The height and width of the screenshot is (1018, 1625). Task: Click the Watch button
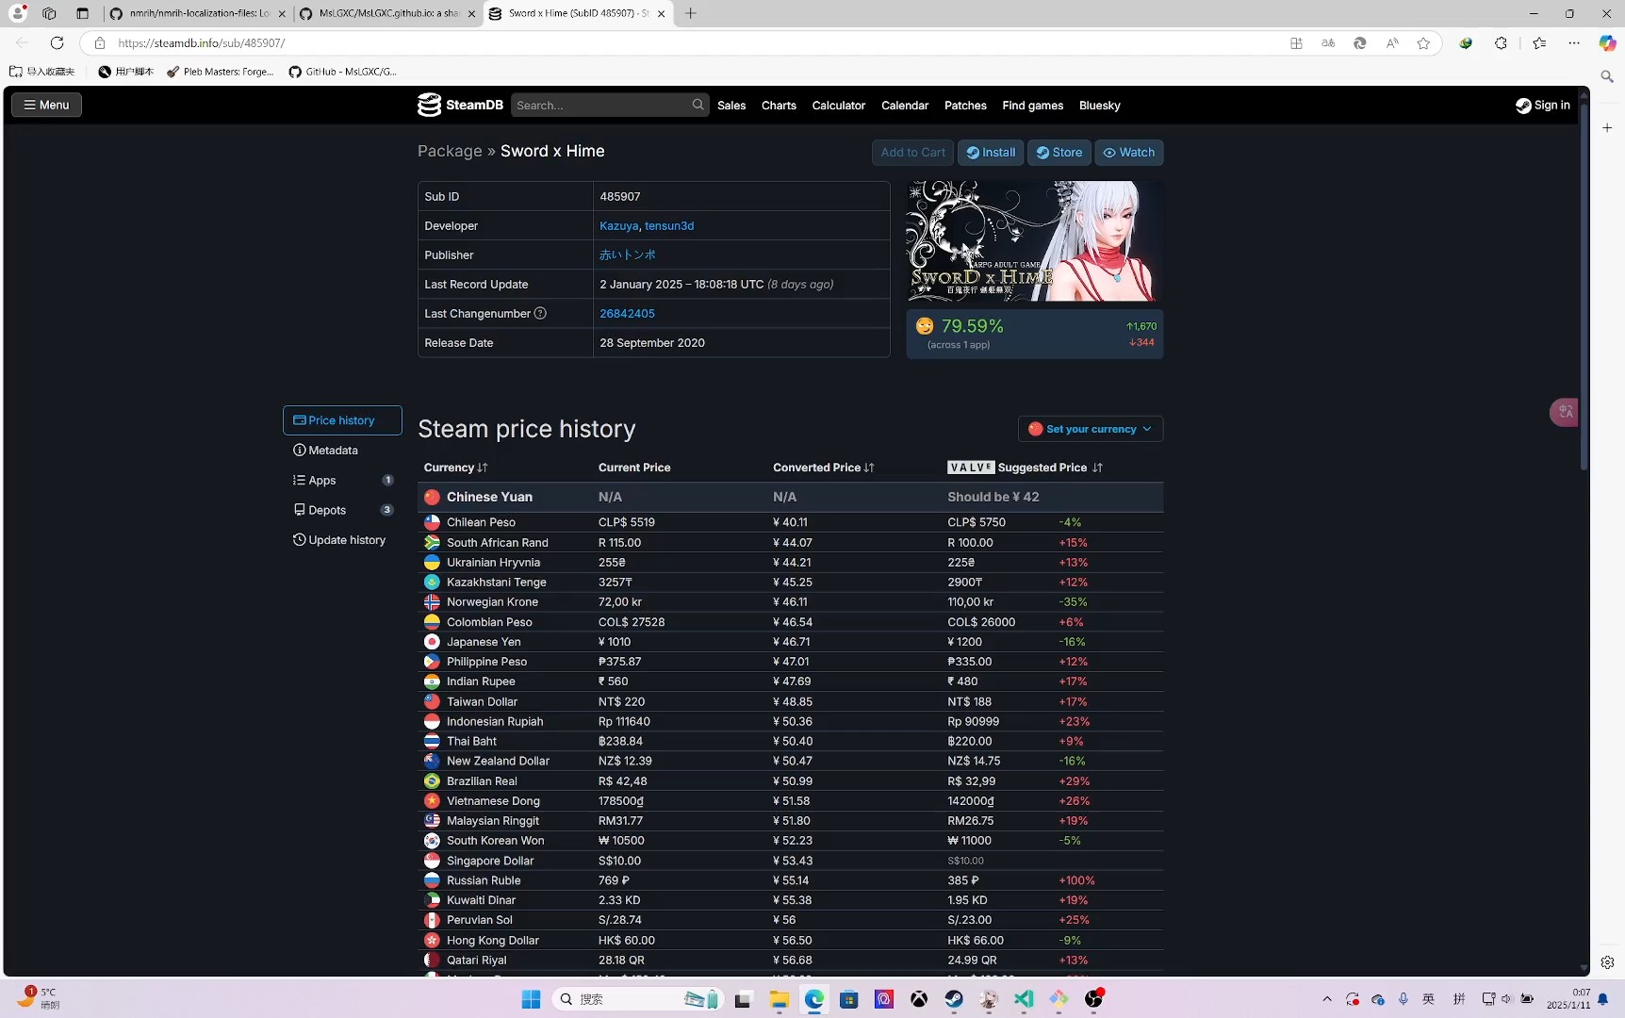[1129, 152]
